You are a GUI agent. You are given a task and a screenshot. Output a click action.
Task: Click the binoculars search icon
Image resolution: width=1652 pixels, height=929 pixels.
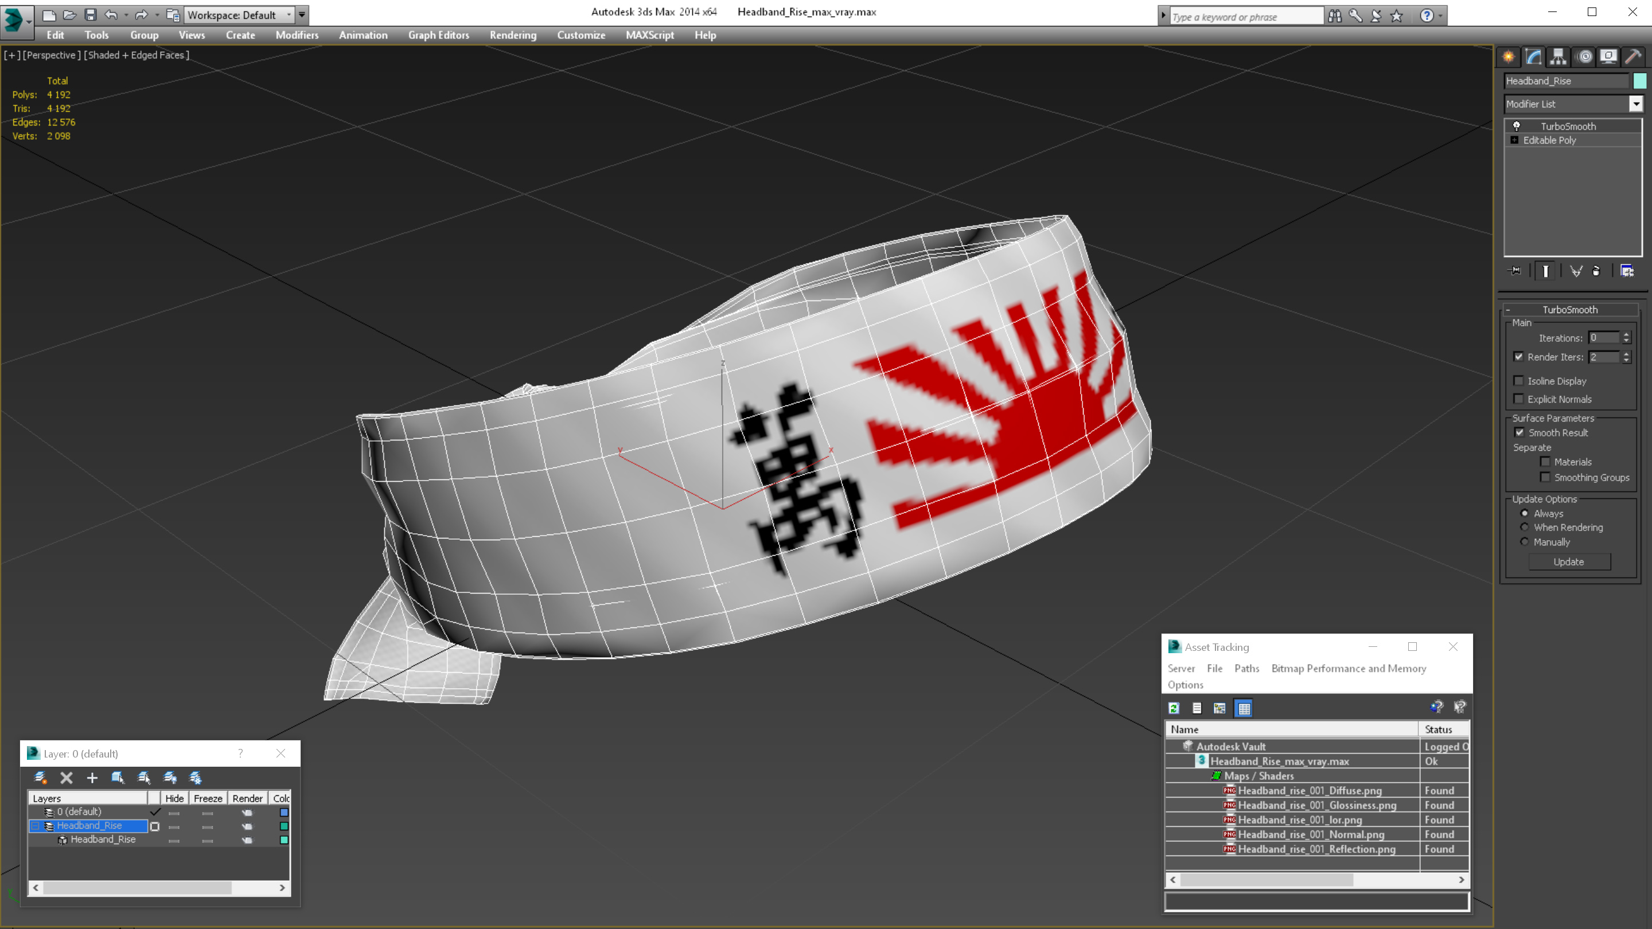pyautogui.click(x=1335, y=16)
